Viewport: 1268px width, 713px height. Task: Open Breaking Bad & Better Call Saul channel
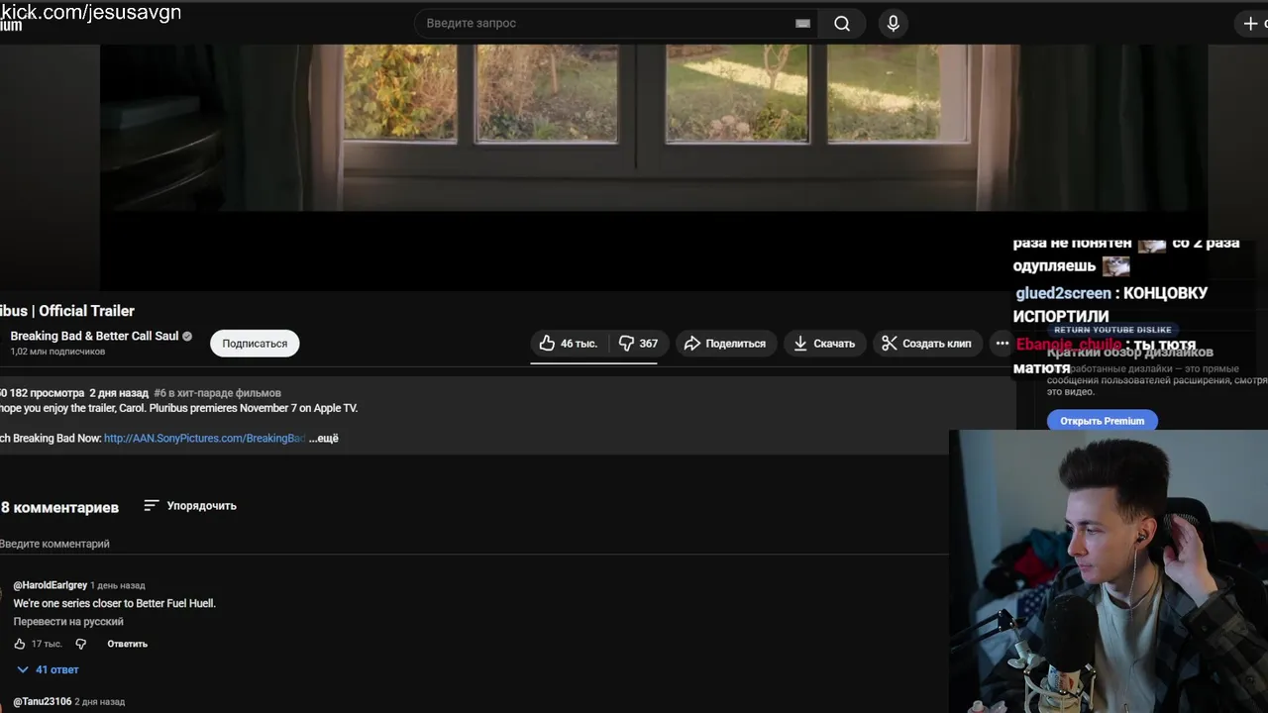tap(94, 336)
